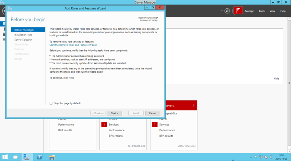Click the Next button

point(114,113)
